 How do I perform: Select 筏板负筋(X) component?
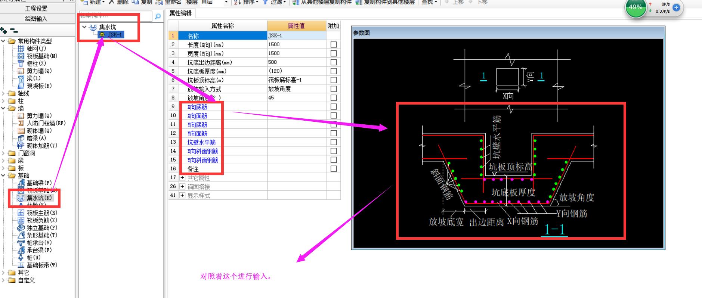coord(42,220)
